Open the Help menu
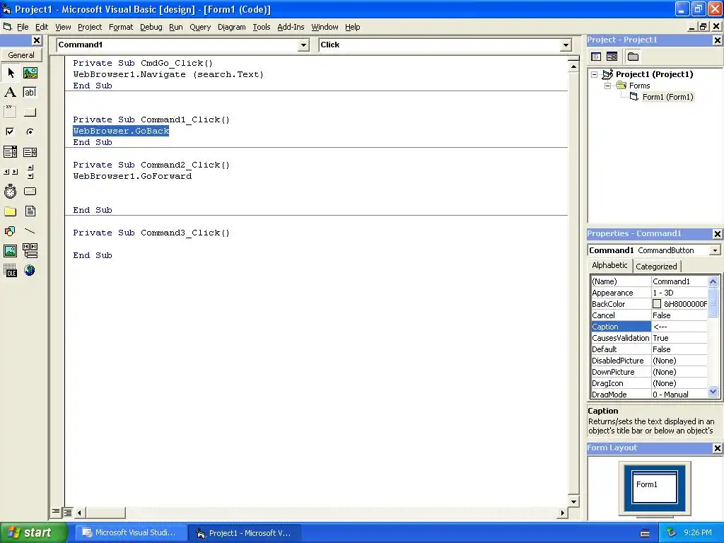 point(352,27)
